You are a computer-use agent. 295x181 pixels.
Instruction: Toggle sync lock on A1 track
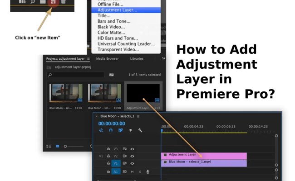coord(124,171)
